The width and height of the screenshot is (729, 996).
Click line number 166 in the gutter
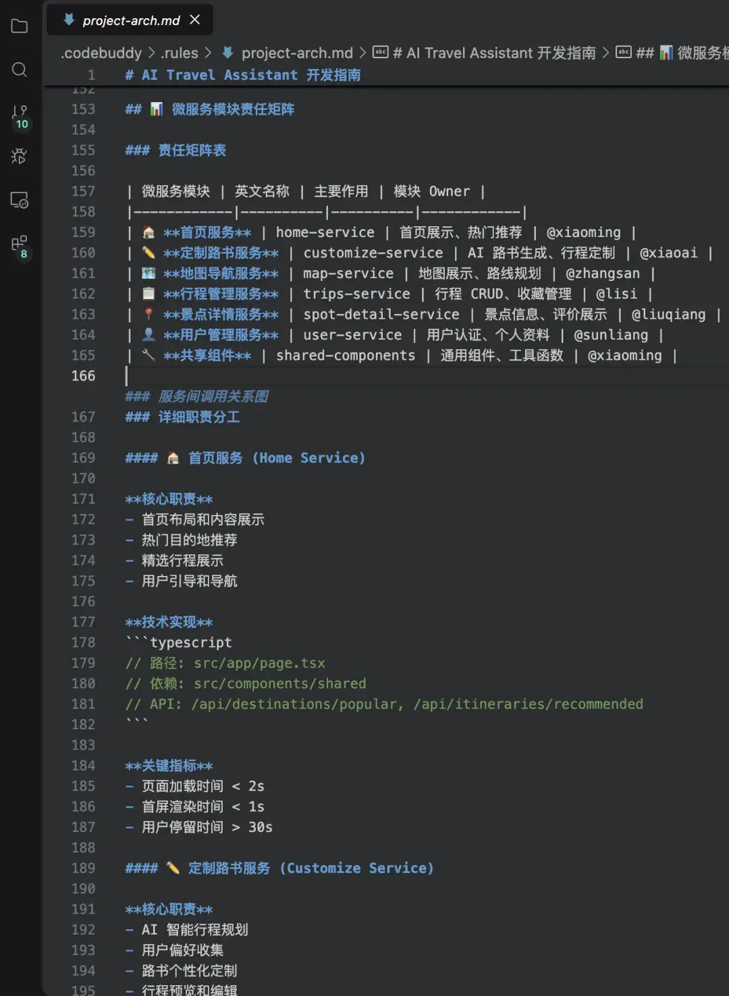82,376
